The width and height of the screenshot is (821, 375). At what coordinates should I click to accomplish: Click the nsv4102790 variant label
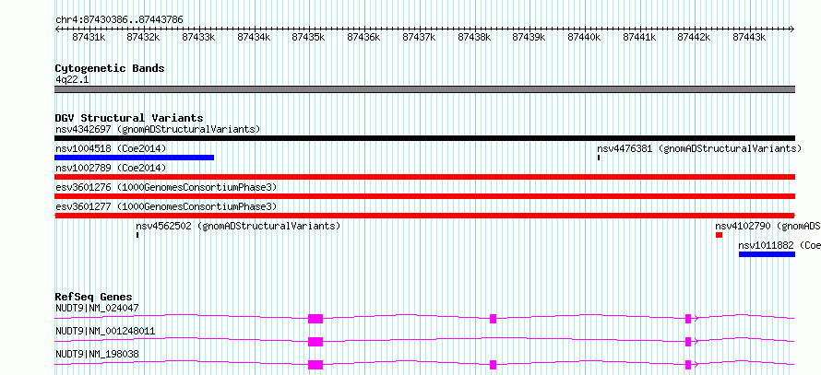coord(768,226)
